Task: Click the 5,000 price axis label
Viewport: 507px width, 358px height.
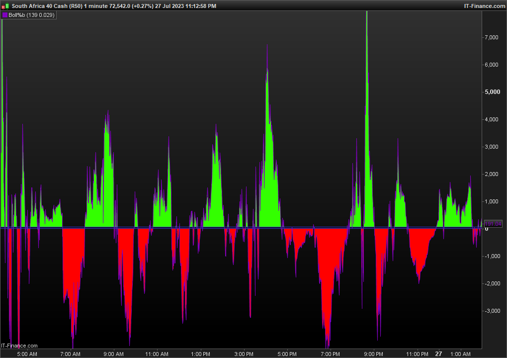Action: pos(492,92)
